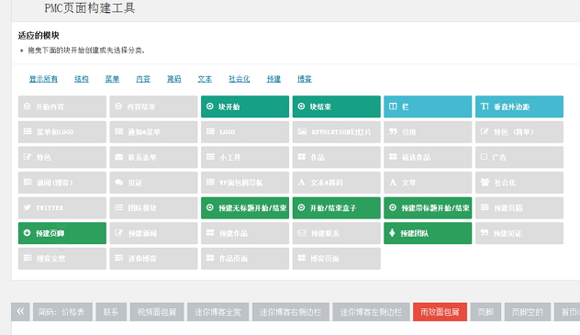Select the 特色 module
580x335 pixels.
coord(62,157)
